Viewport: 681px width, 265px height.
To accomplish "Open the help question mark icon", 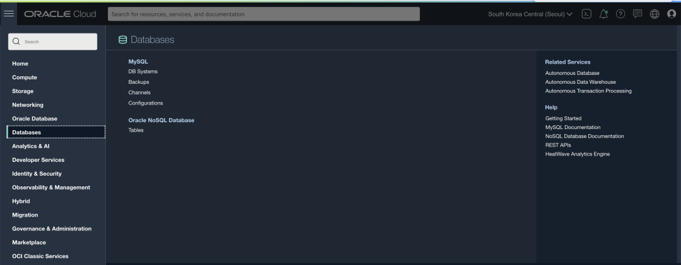I will (x=620, y=14).
